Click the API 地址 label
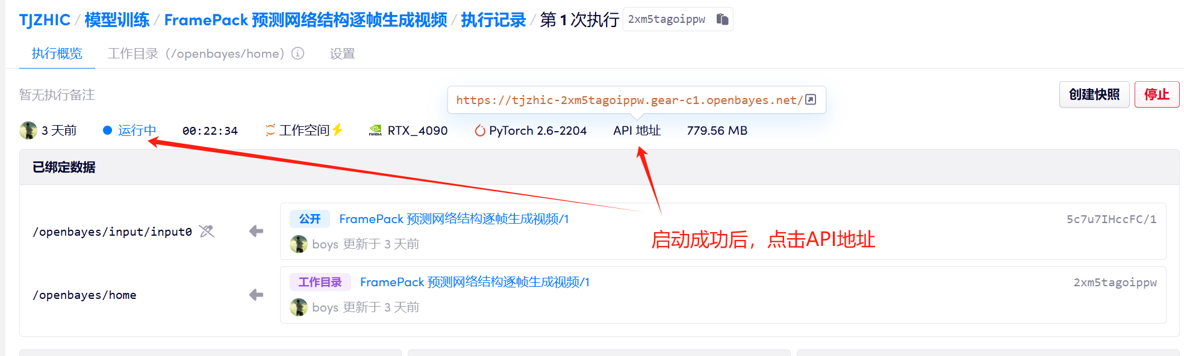 coord(637,130)
